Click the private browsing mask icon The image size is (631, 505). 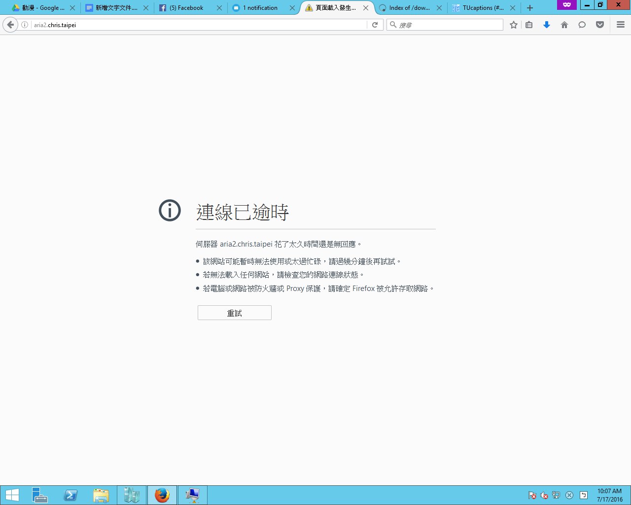(x=567, y=4)
